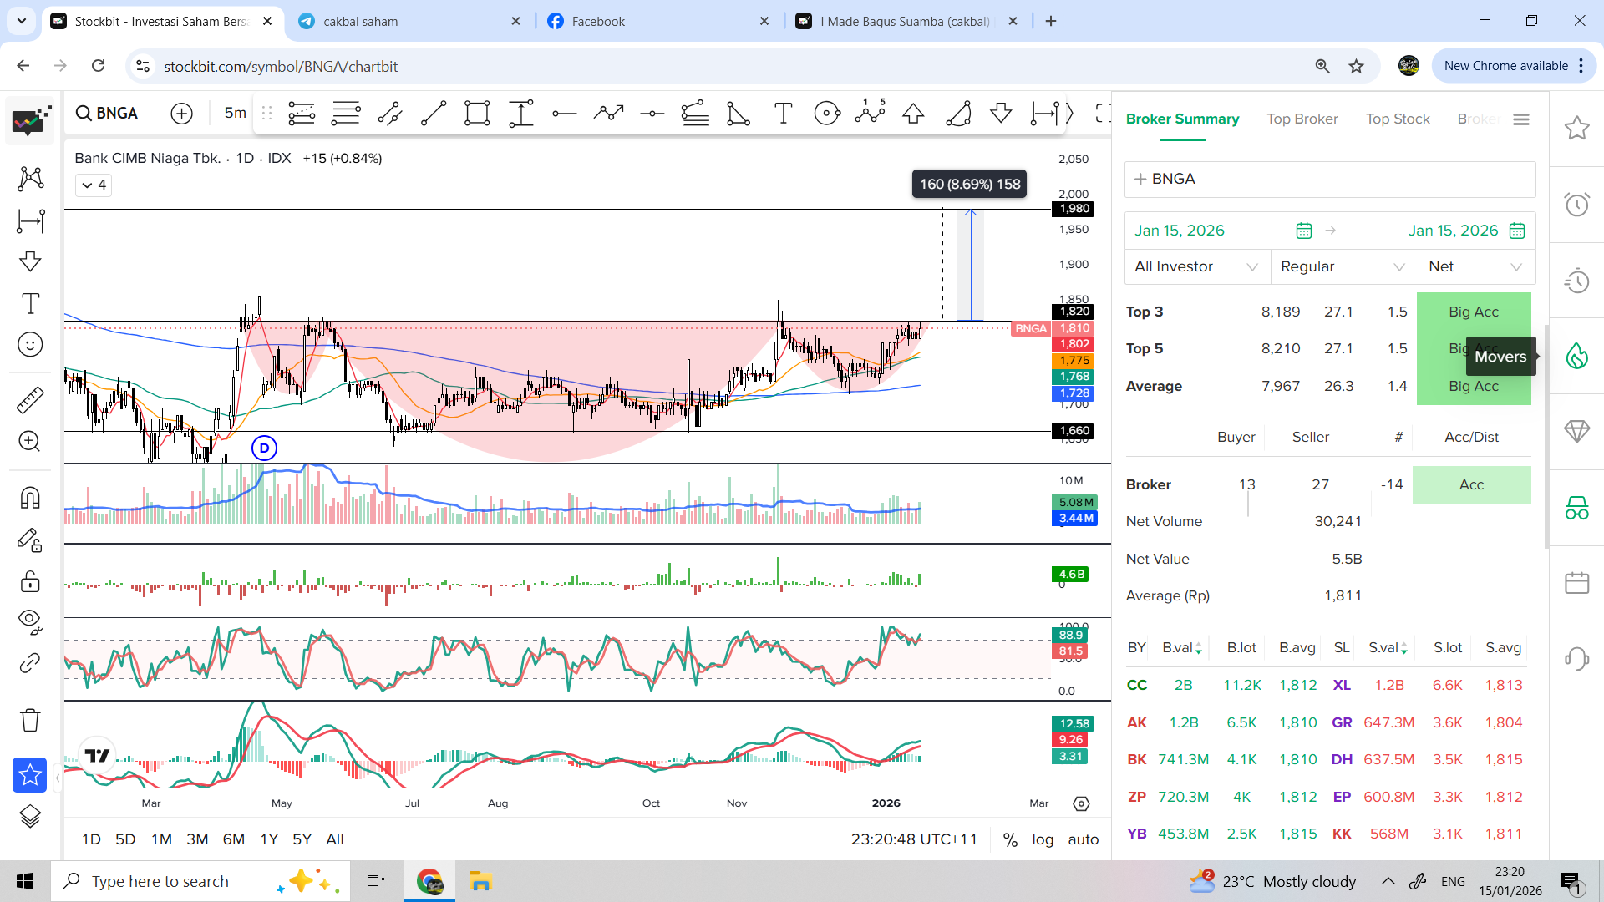Select the rectangle shape tool
Image resolution: width=1604 pixels, height=902 pixels.
pos(477,113)
